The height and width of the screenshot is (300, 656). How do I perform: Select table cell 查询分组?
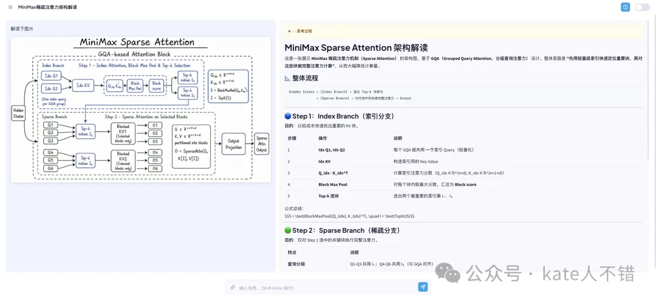coord(295,264)
